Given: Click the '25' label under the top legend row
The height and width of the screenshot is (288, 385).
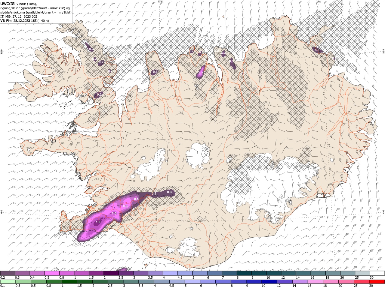Looking at the screenshot, I should point(357,277).
